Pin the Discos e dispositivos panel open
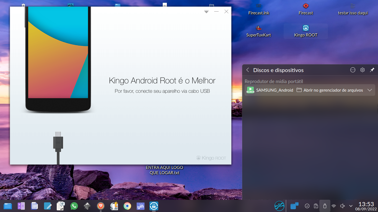 372,70
